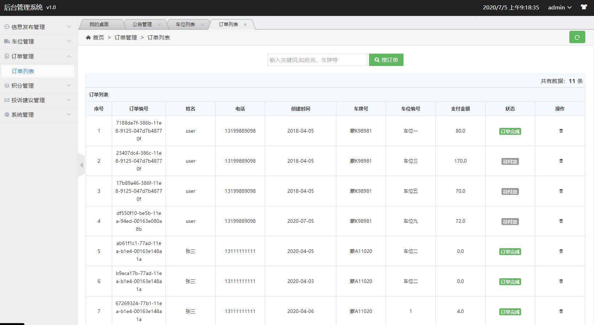Click the 搜订单 search button
This screenshot has width=594, height=325.
coord(386,60)
